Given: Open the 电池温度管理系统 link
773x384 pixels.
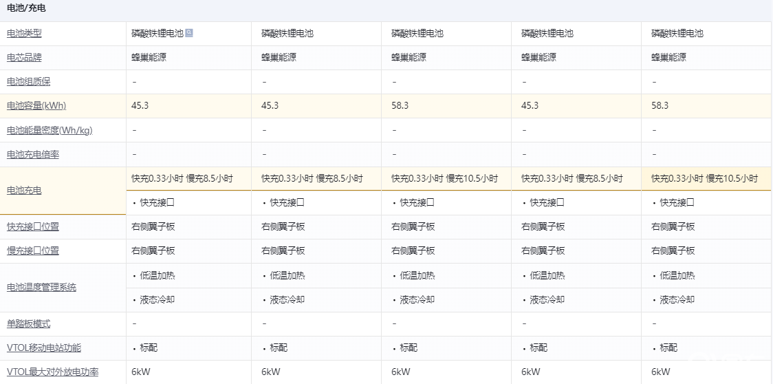Looking at the screenshot, I should point(41,288).
